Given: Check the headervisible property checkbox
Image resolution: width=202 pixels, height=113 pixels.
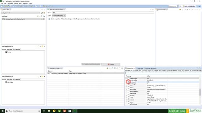Looking at the screenshot, I should click(128, 78).
